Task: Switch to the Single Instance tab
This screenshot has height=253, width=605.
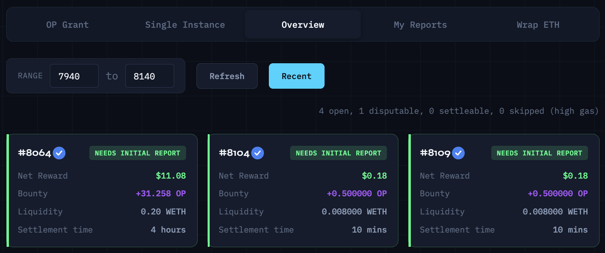Action: point(185,25)
